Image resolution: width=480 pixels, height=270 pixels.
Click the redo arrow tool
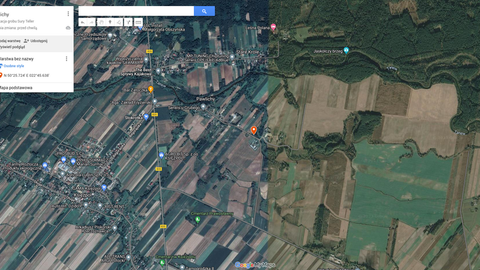point(92,22)
